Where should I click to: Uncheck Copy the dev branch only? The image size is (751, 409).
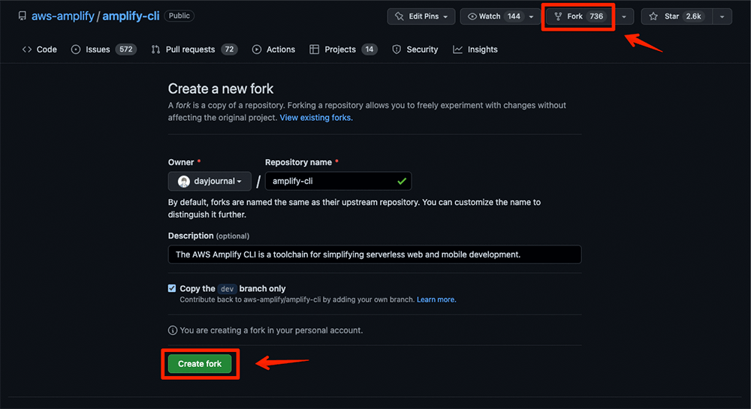[x=172, y=288]
